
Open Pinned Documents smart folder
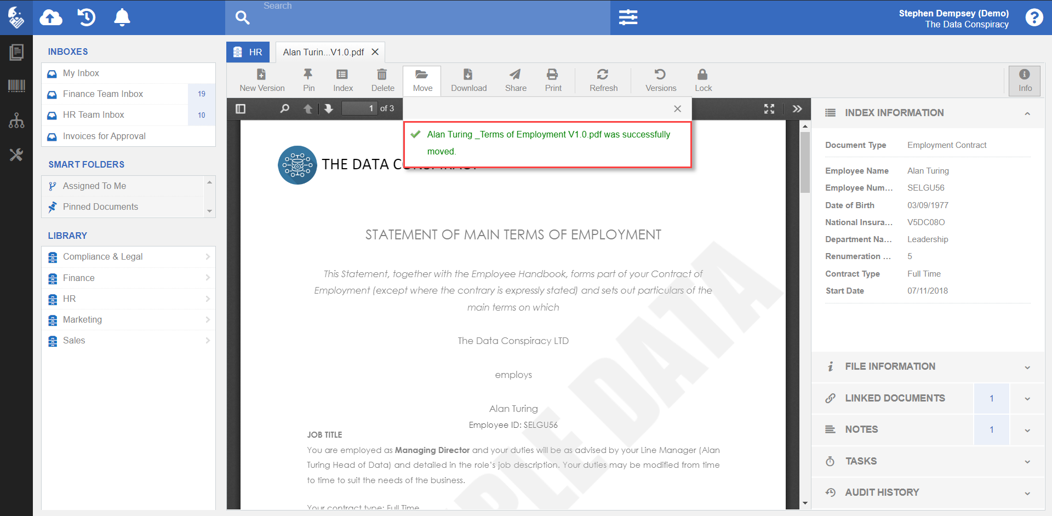coord(123,207)
